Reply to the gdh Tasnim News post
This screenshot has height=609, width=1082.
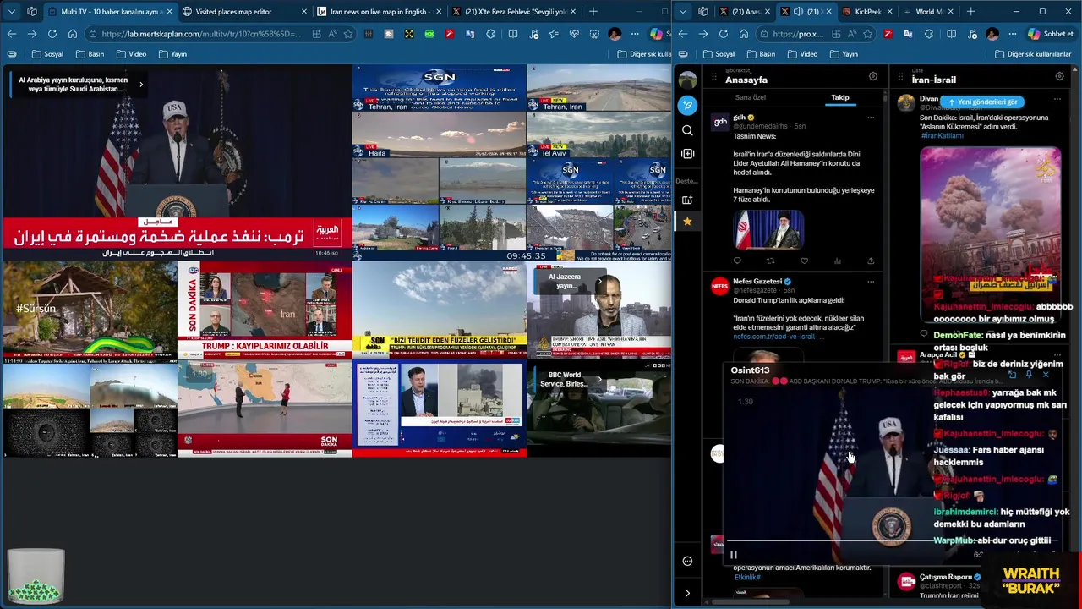[x=737, y=261]
